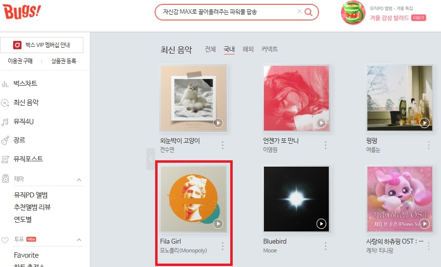
Task: Select the 커넥트 tab
Action: coord(269,49)
